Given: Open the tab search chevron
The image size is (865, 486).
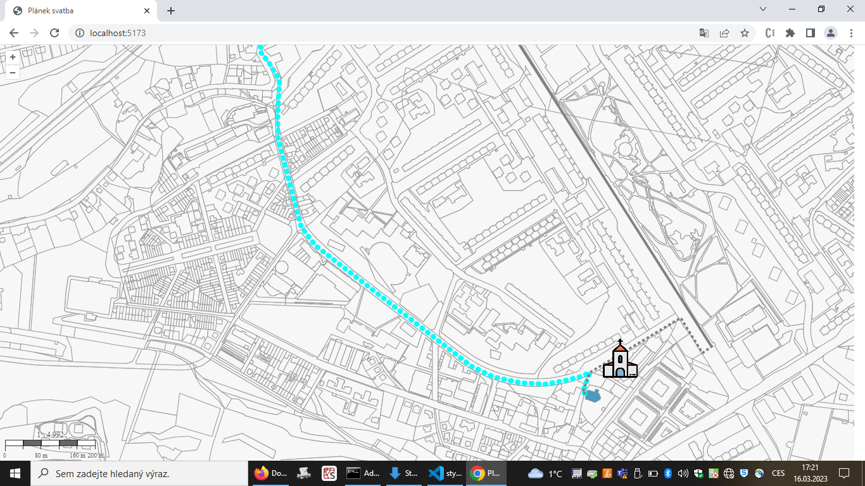Looking at the screenshot, I should (762, 10).
